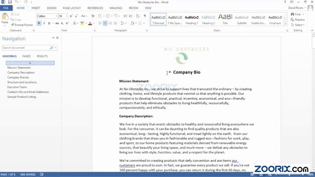Jump to Sample Product Listing heading

click(22, 97)
